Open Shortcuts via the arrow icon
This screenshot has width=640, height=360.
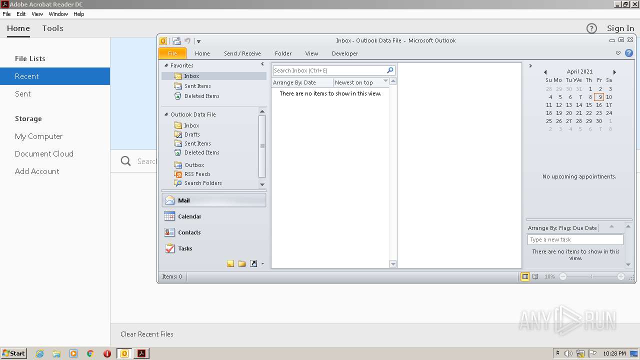[x=253, y=263]
